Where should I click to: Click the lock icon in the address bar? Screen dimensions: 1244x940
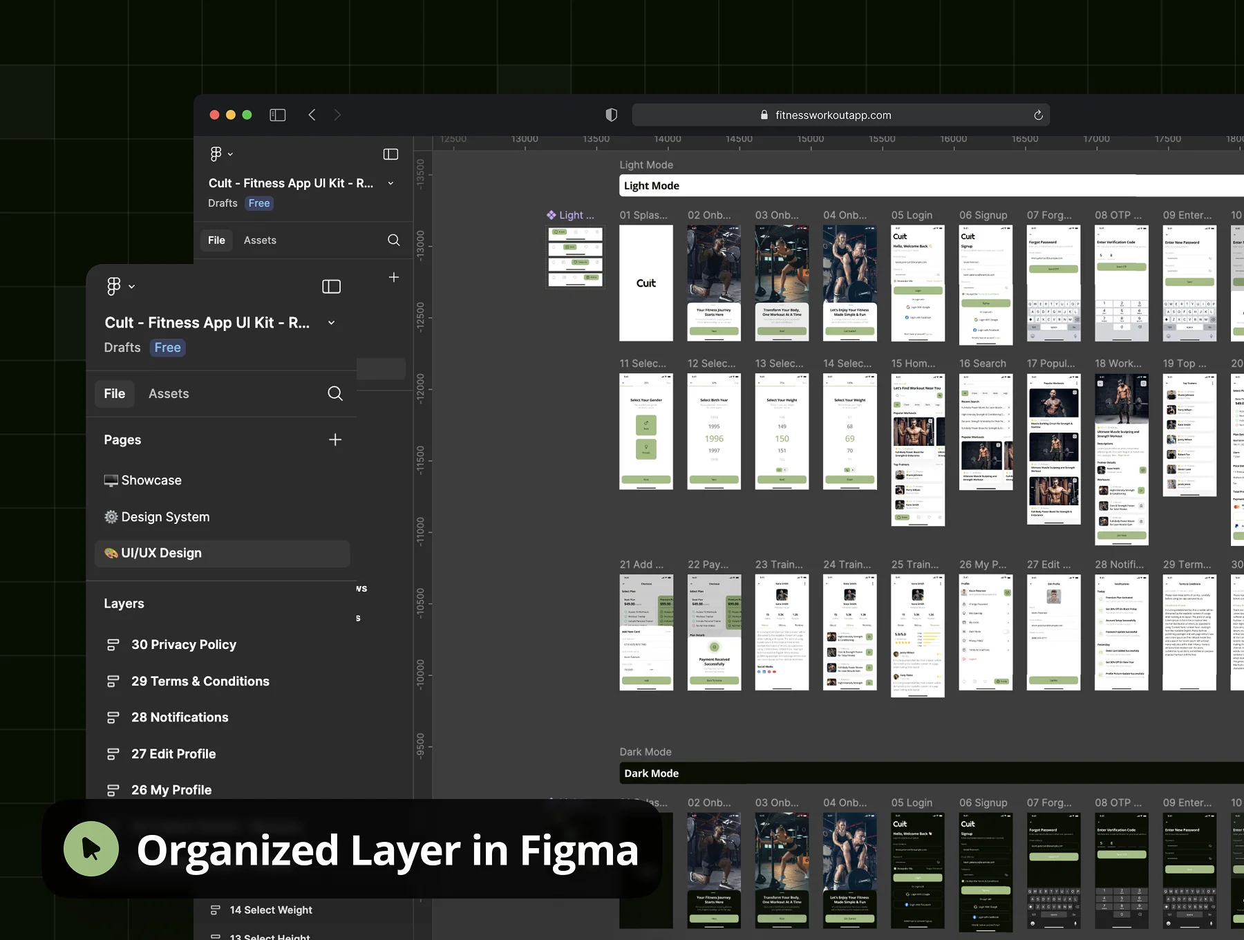(x=764, y=115)
